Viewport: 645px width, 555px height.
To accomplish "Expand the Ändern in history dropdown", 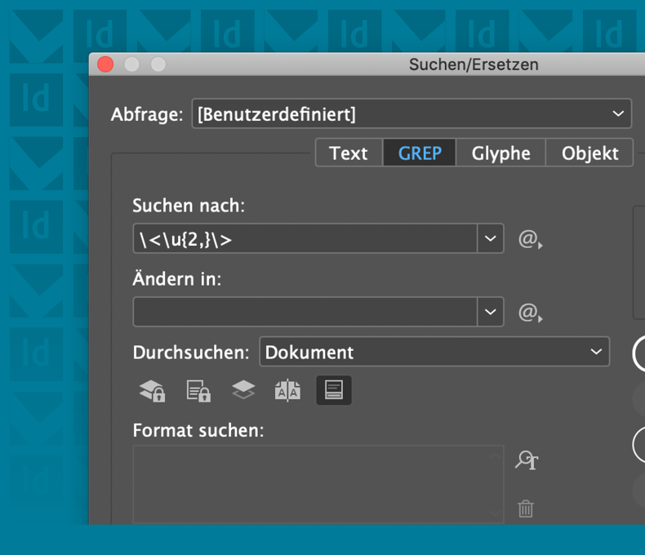I will click(491, 312).
